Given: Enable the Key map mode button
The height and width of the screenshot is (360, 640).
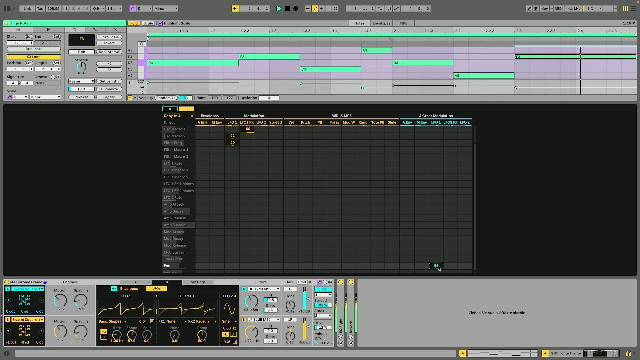Looking at the screenshot, I should [545, 9].
